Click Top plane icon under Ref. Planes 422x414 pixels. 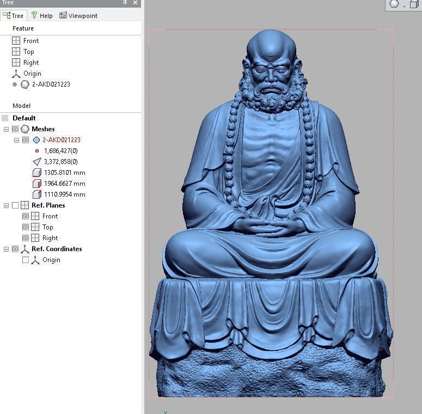click(x=35, y=227)
